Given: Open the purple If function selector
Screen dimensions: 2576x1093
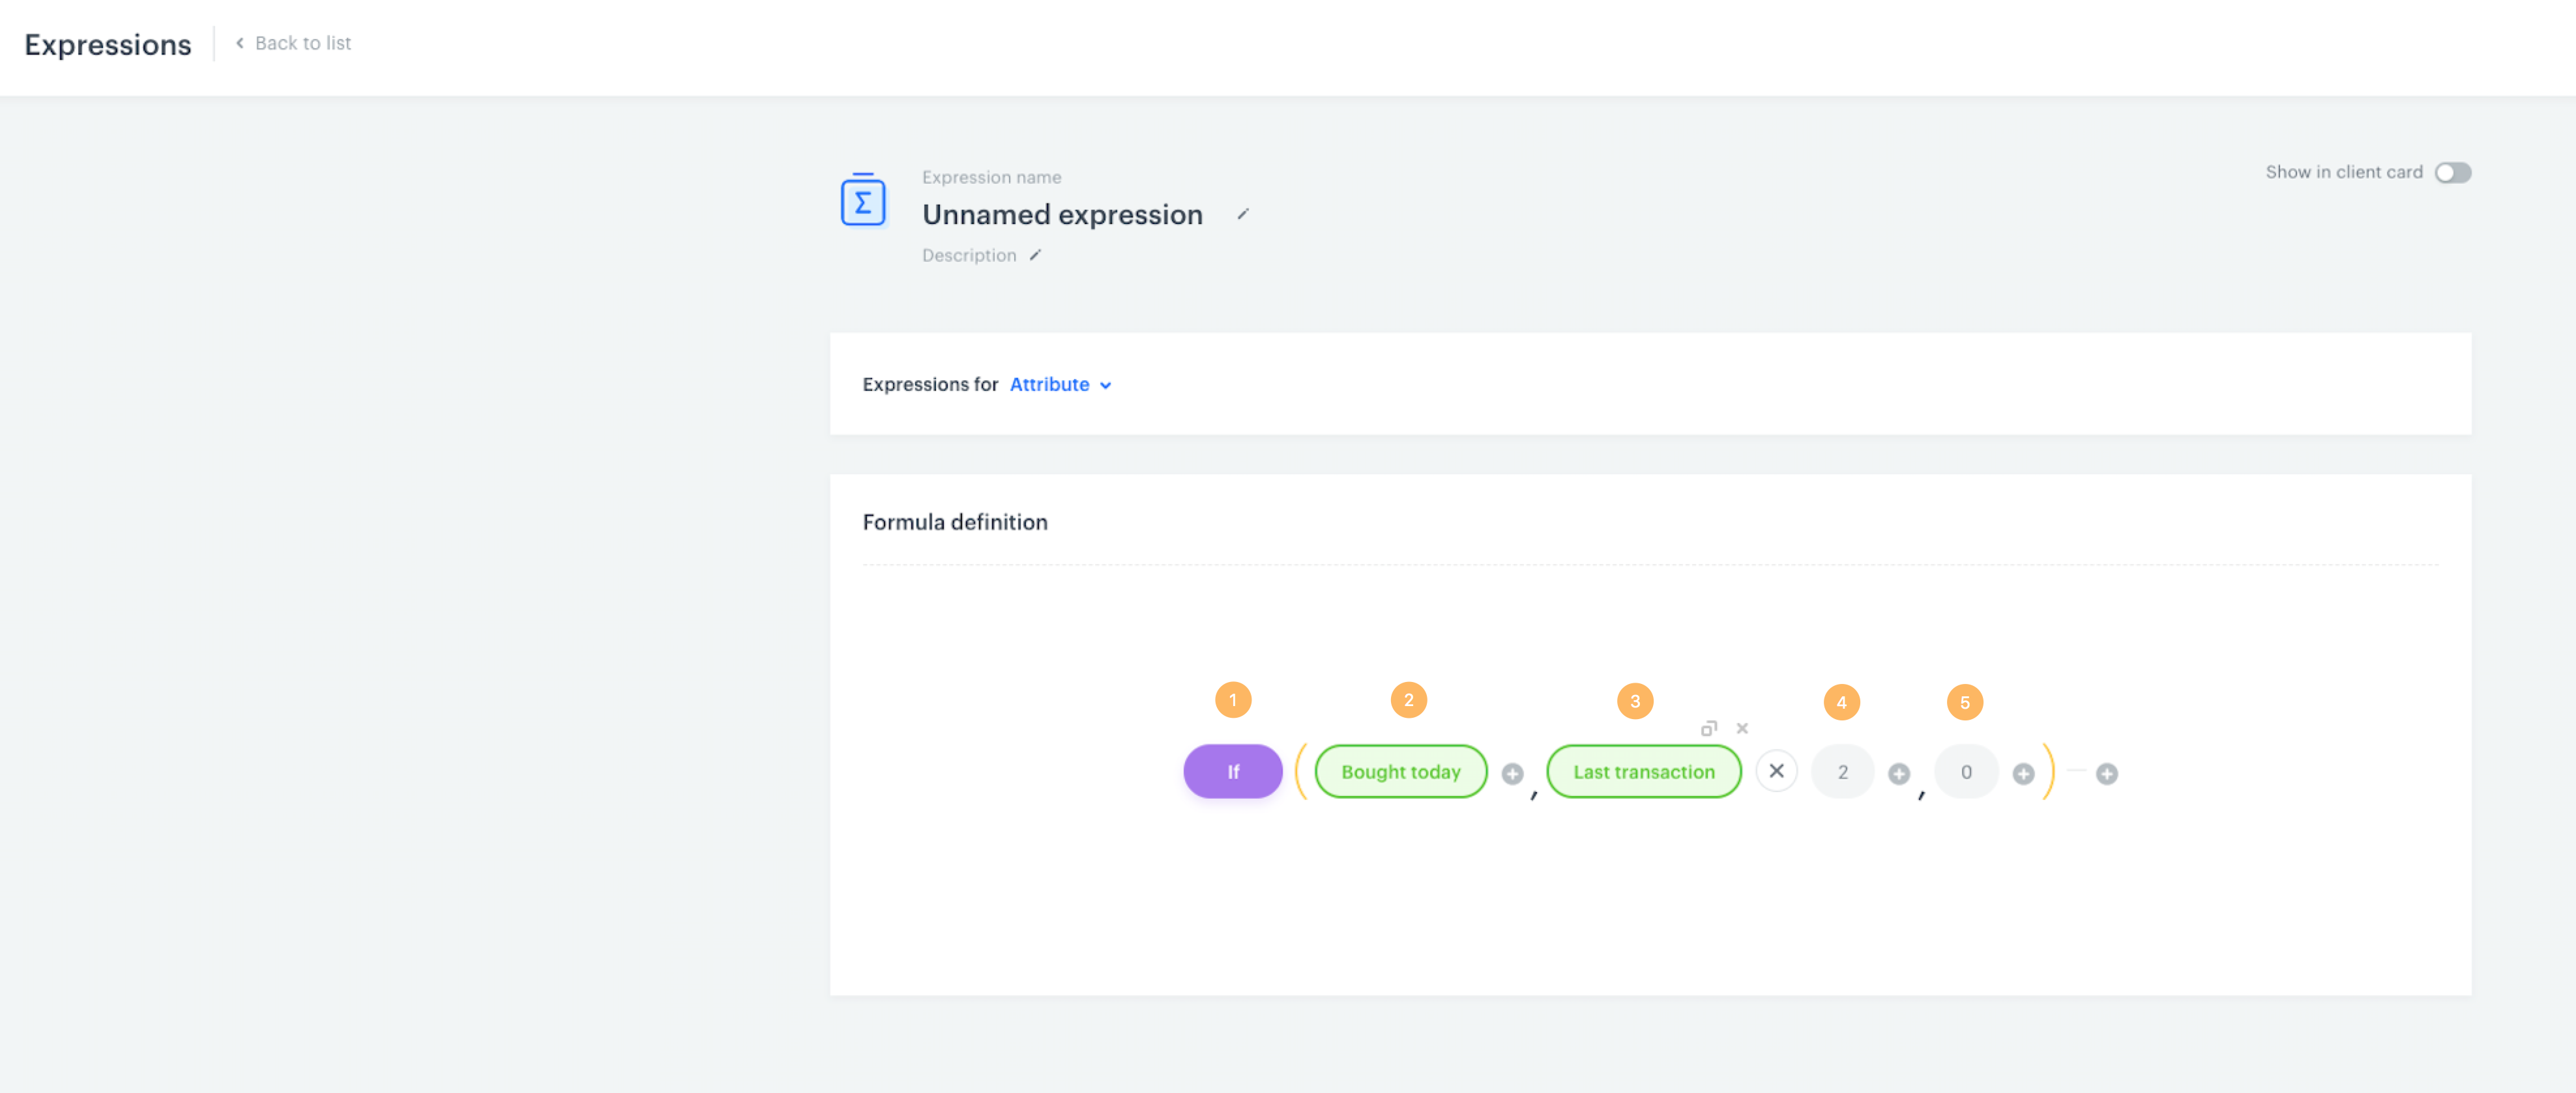Looking at the screenshot, I should pos(1232,771).
